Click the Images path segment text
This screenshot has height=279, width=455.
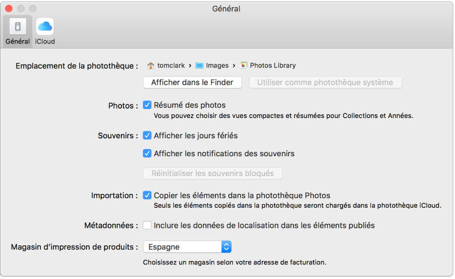click(217, 66)
